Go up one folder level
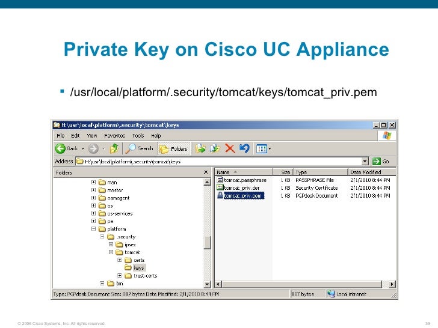The image size is (438, 328). (x=114, y=148)
